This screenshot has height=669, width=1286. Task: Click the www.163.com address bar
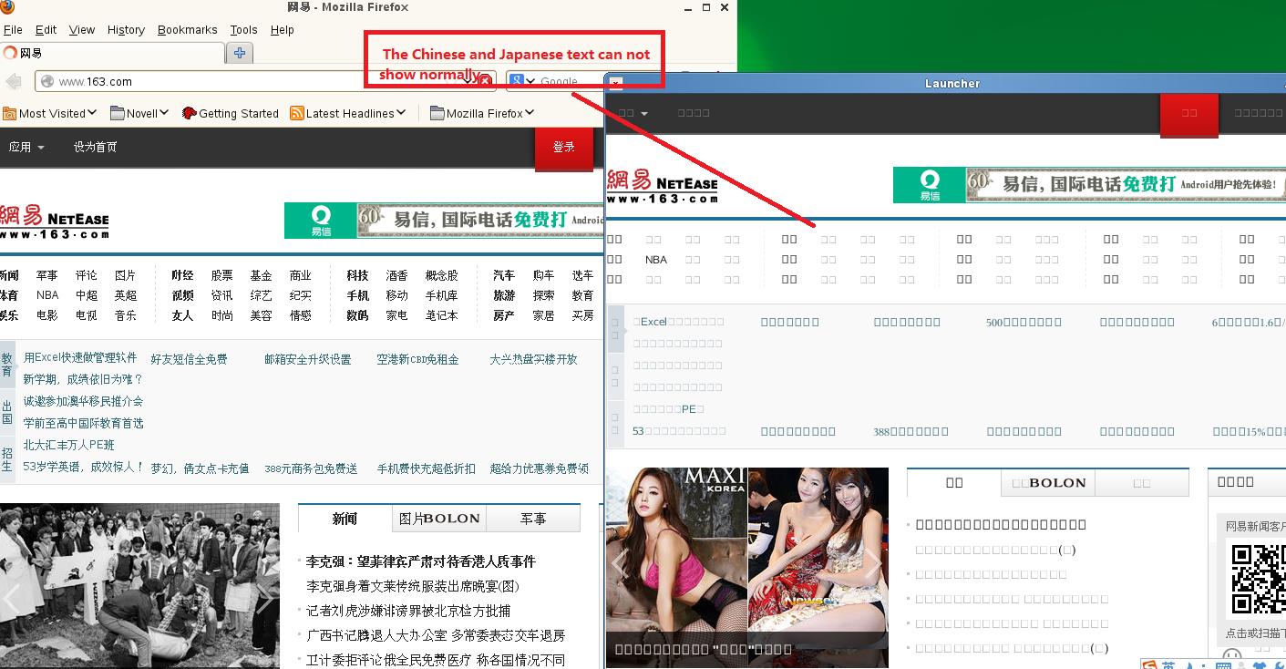(x=255, y=82)
